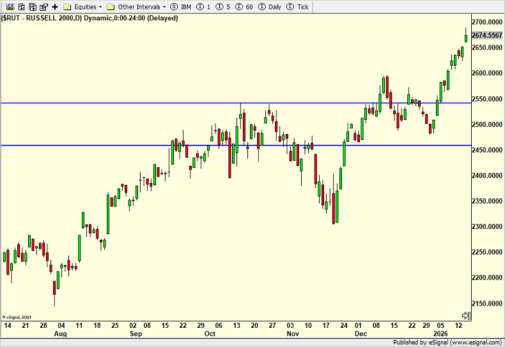Screen dimensions: 505x347
Task: Open the Equities dropdown arrow
Action: click(100, 7)
